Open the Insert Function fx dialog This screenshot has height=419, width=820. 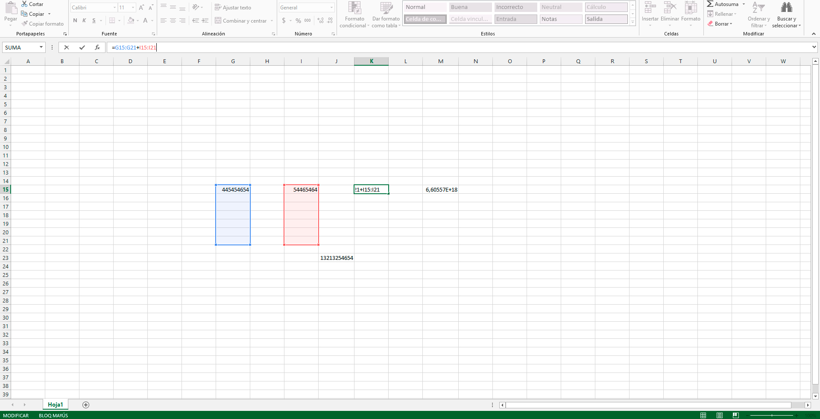97,47
